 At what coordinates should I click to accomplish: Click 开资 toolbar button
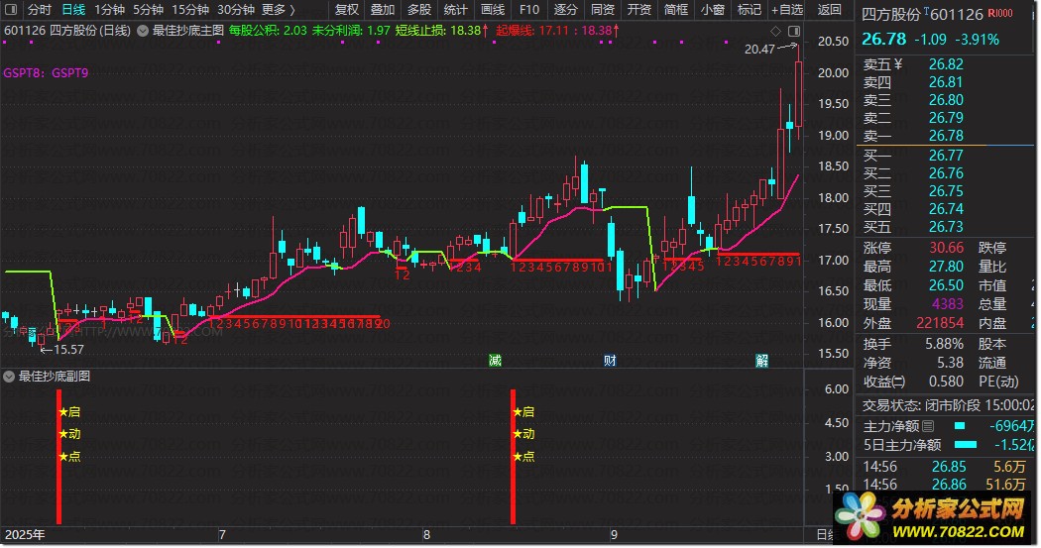[x=639, y=9]
